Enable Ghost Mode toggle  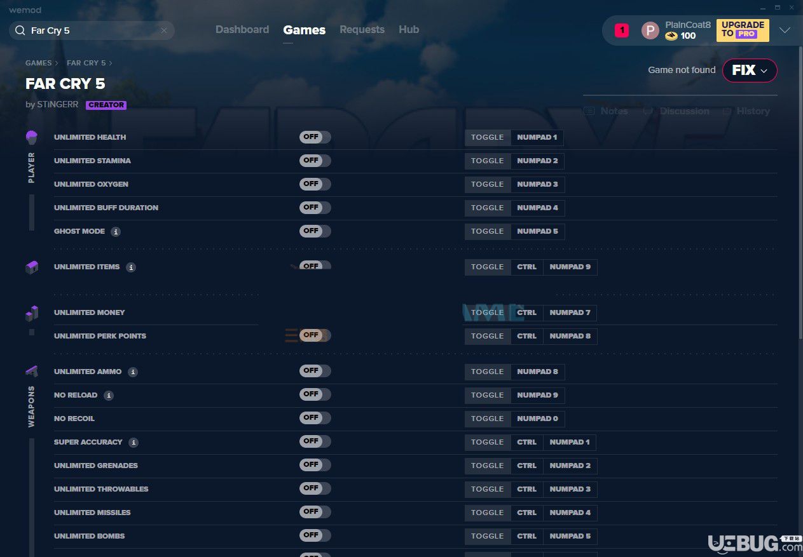[x=315, y=231]
